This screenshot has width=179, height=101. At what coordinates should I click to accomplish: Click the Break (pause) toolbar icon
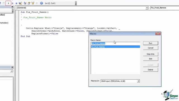pyautogui.click(x=13, y=3)
